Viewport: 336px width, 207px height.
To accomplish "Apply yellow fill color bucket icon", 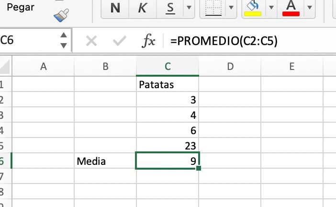I will [x=253, y=8].
